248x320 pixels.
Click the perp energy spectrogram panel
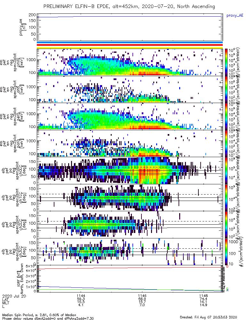pyautogui.click(x=130, y=116)
